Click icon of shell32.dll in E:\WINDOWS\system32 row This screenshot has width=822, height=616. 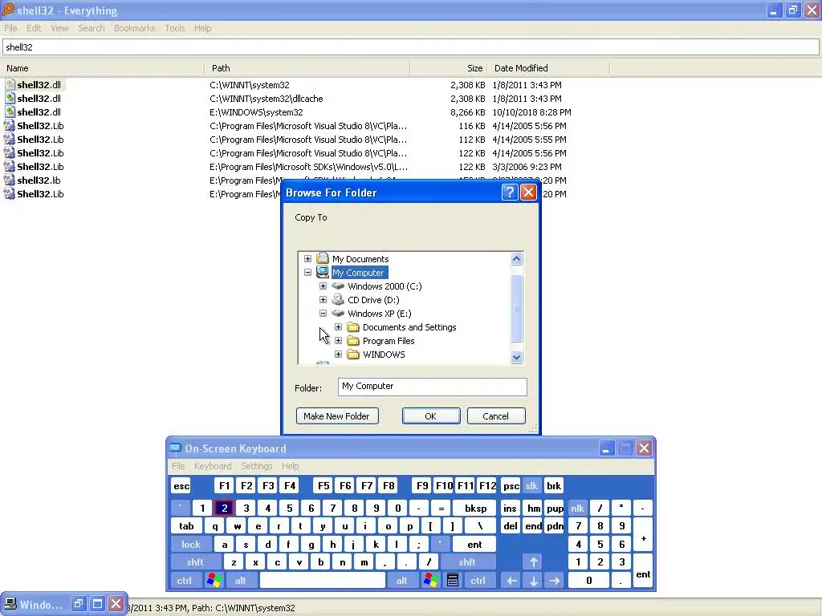(x=10, y=111)
